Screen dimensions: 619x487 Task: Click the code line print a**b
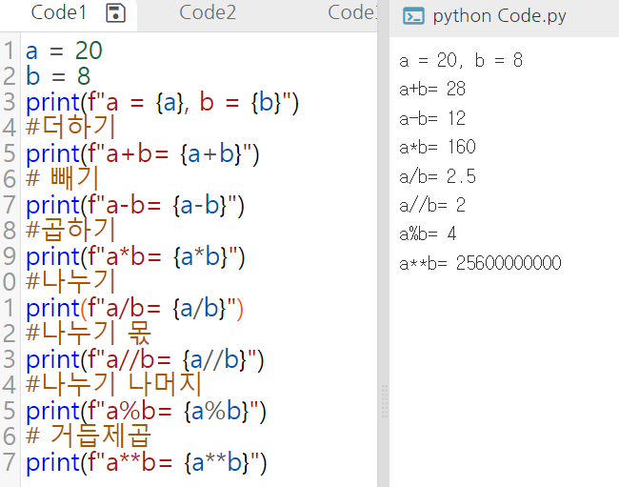[x=147, y=461]
